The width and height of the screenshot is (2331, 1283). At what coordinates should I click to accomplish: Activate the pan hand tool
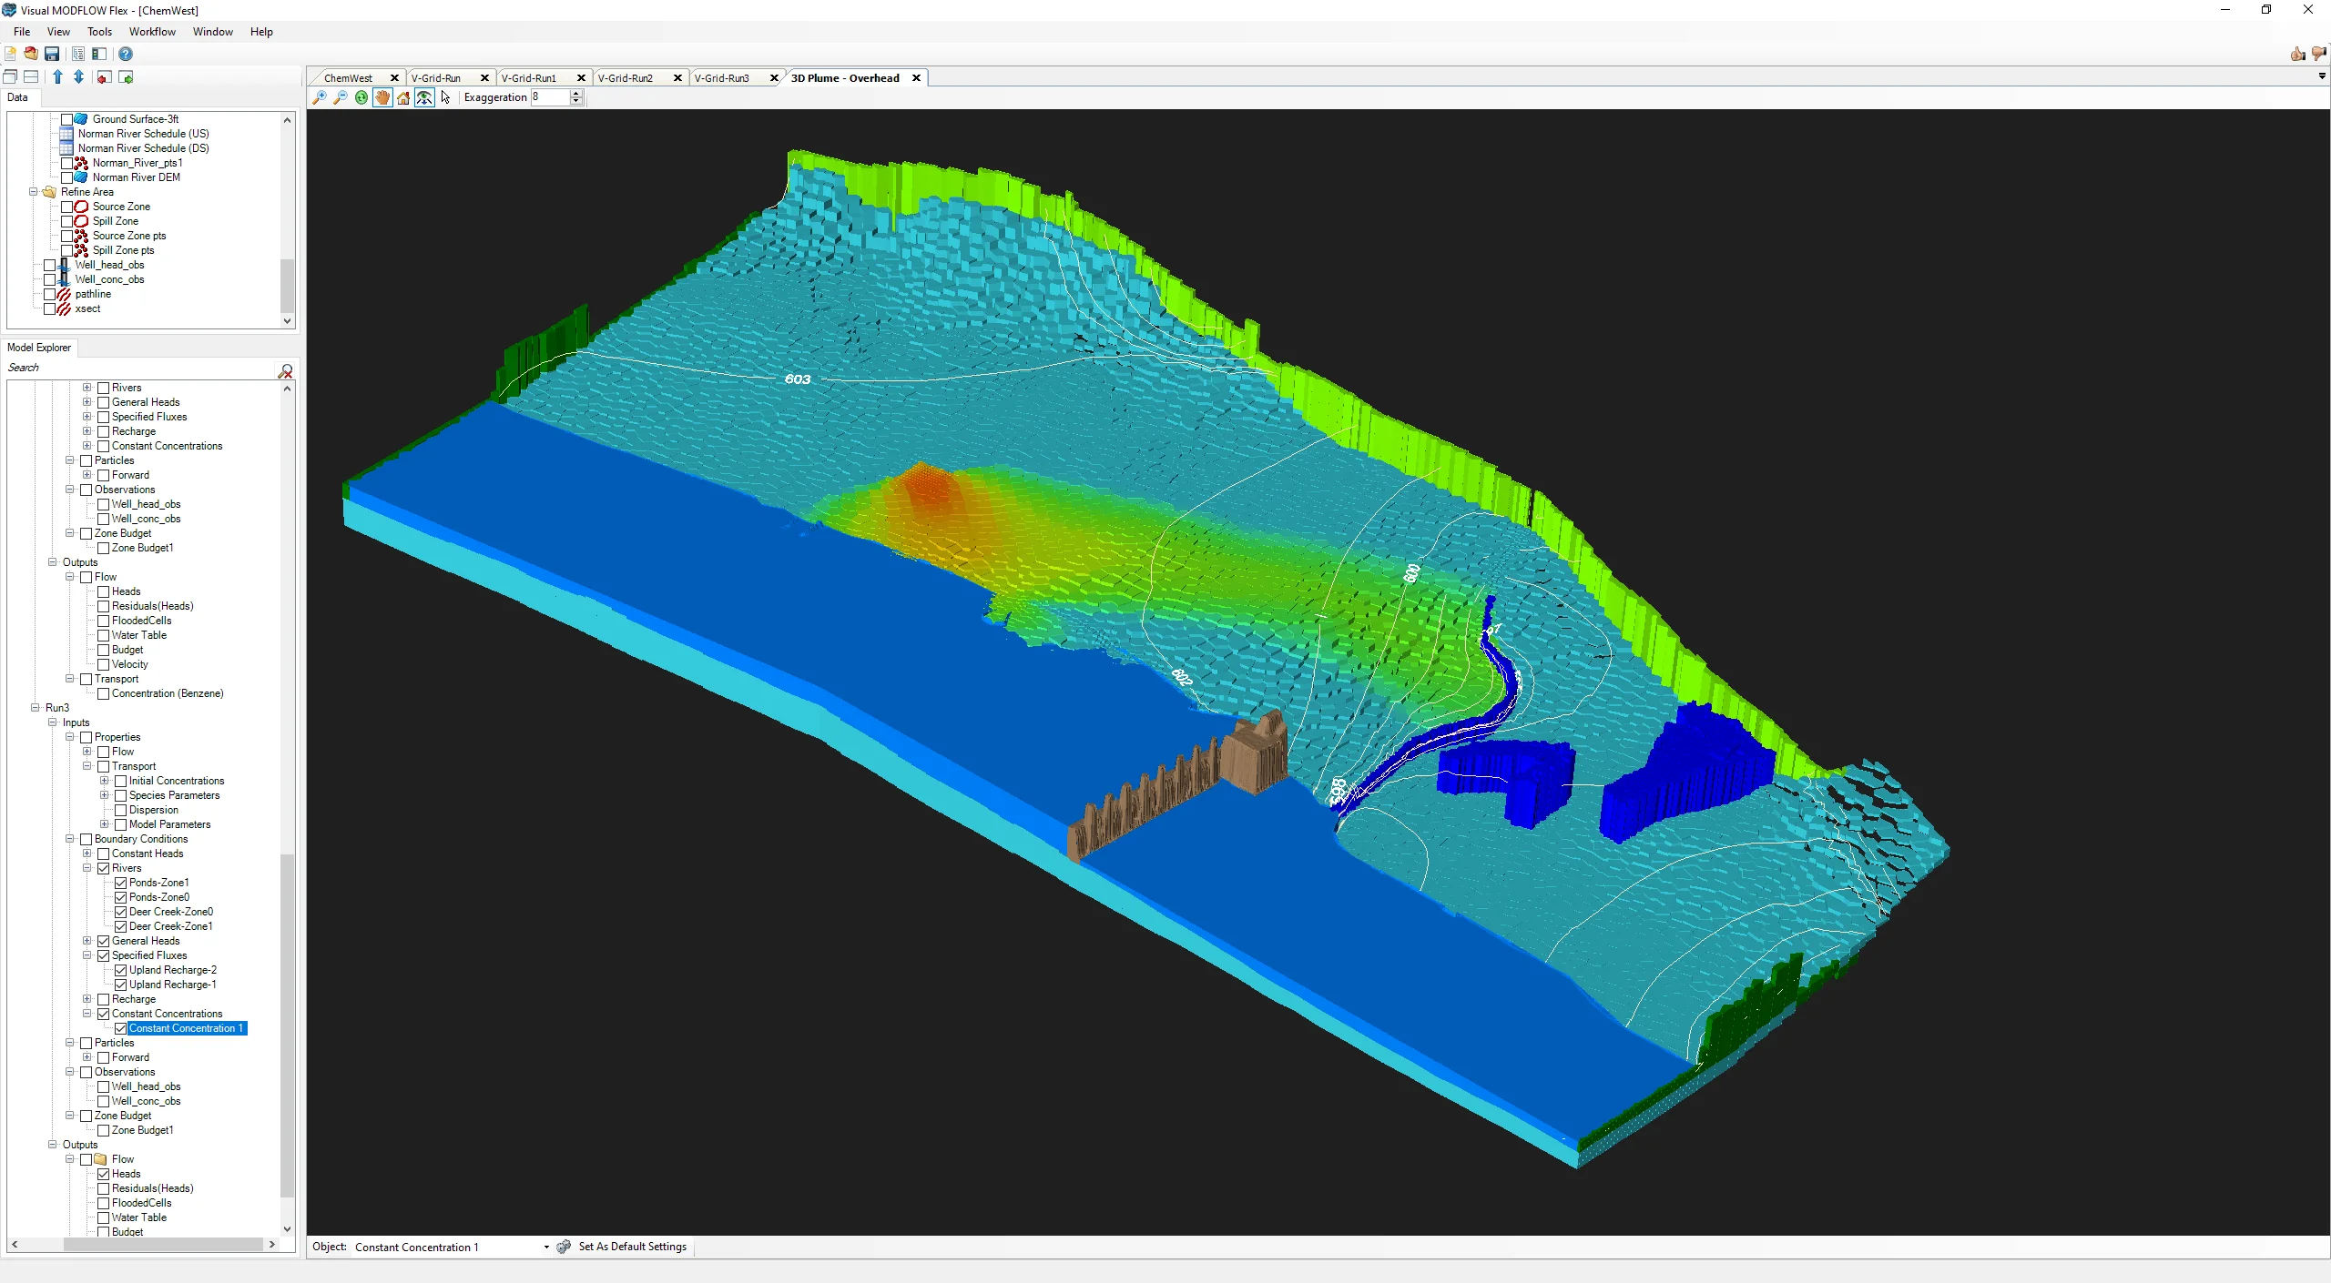point(382,97)
